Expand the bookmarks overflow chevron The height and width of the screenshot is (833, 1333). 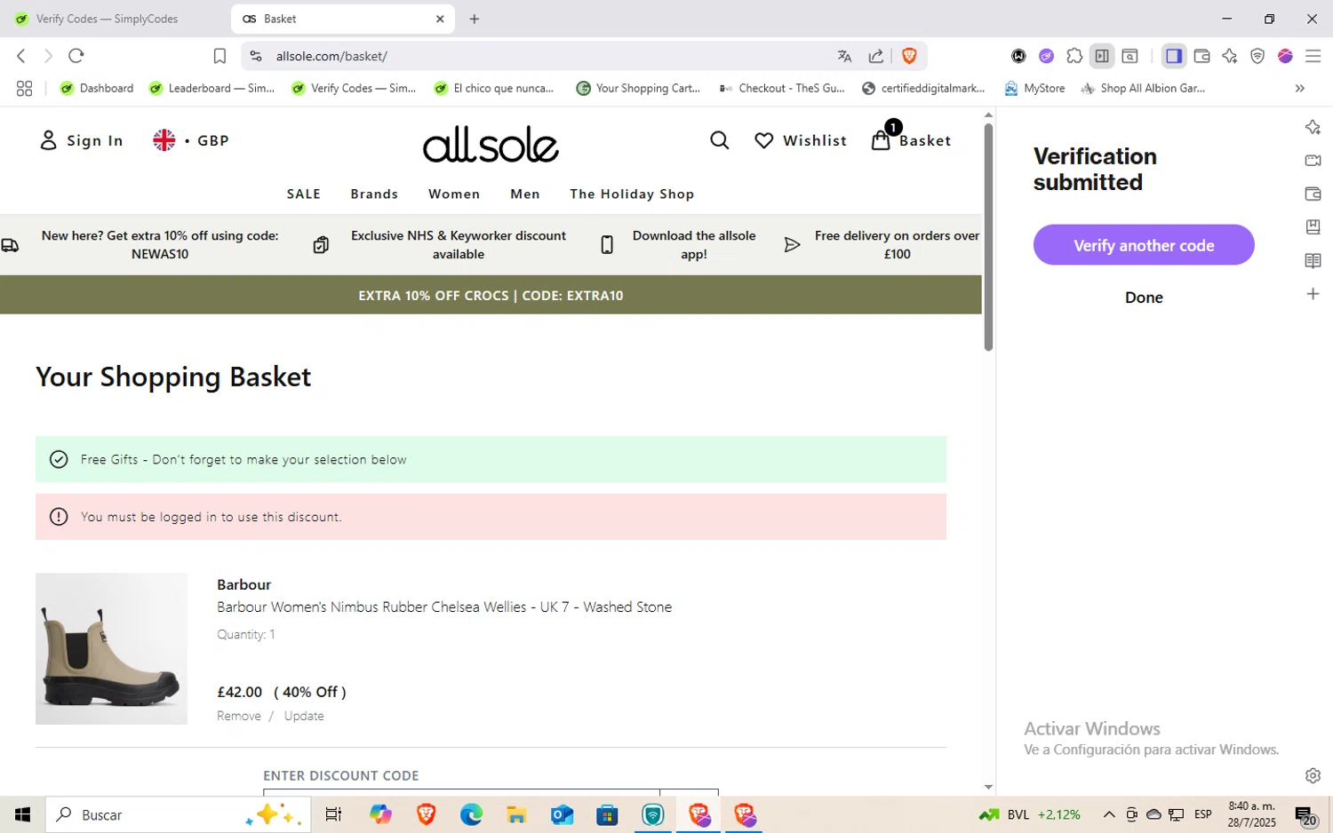click(x=1299, y=88)
